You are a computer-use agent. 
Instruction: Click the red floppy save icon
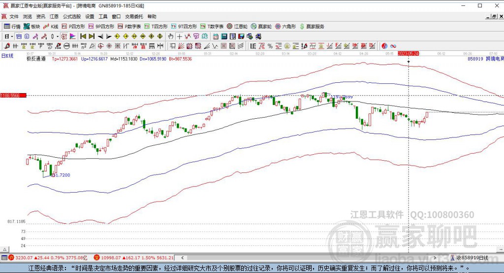pos(241,36)
